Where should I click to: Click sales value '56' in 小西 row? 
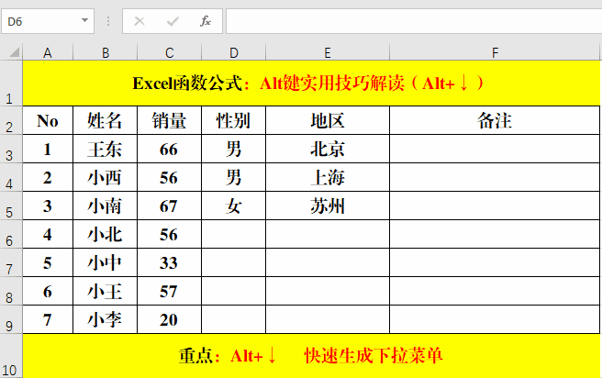coord(169,177)
